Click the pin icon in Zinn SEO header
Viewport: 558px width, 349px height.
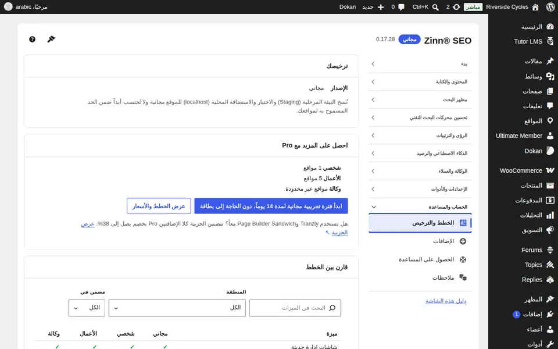coord(51,39)
